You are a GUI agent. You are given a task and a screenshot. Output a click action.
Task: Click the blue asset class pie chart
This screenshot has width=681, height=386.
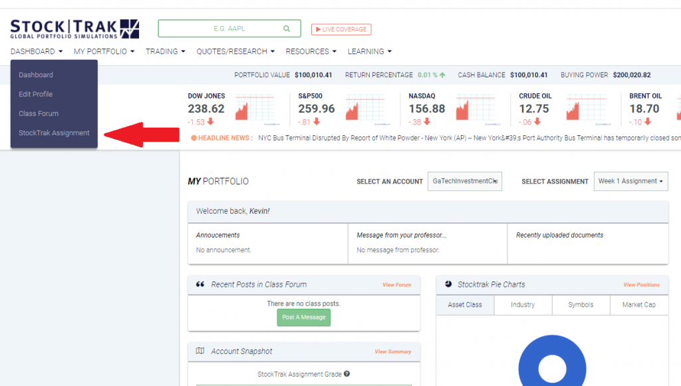553,360
